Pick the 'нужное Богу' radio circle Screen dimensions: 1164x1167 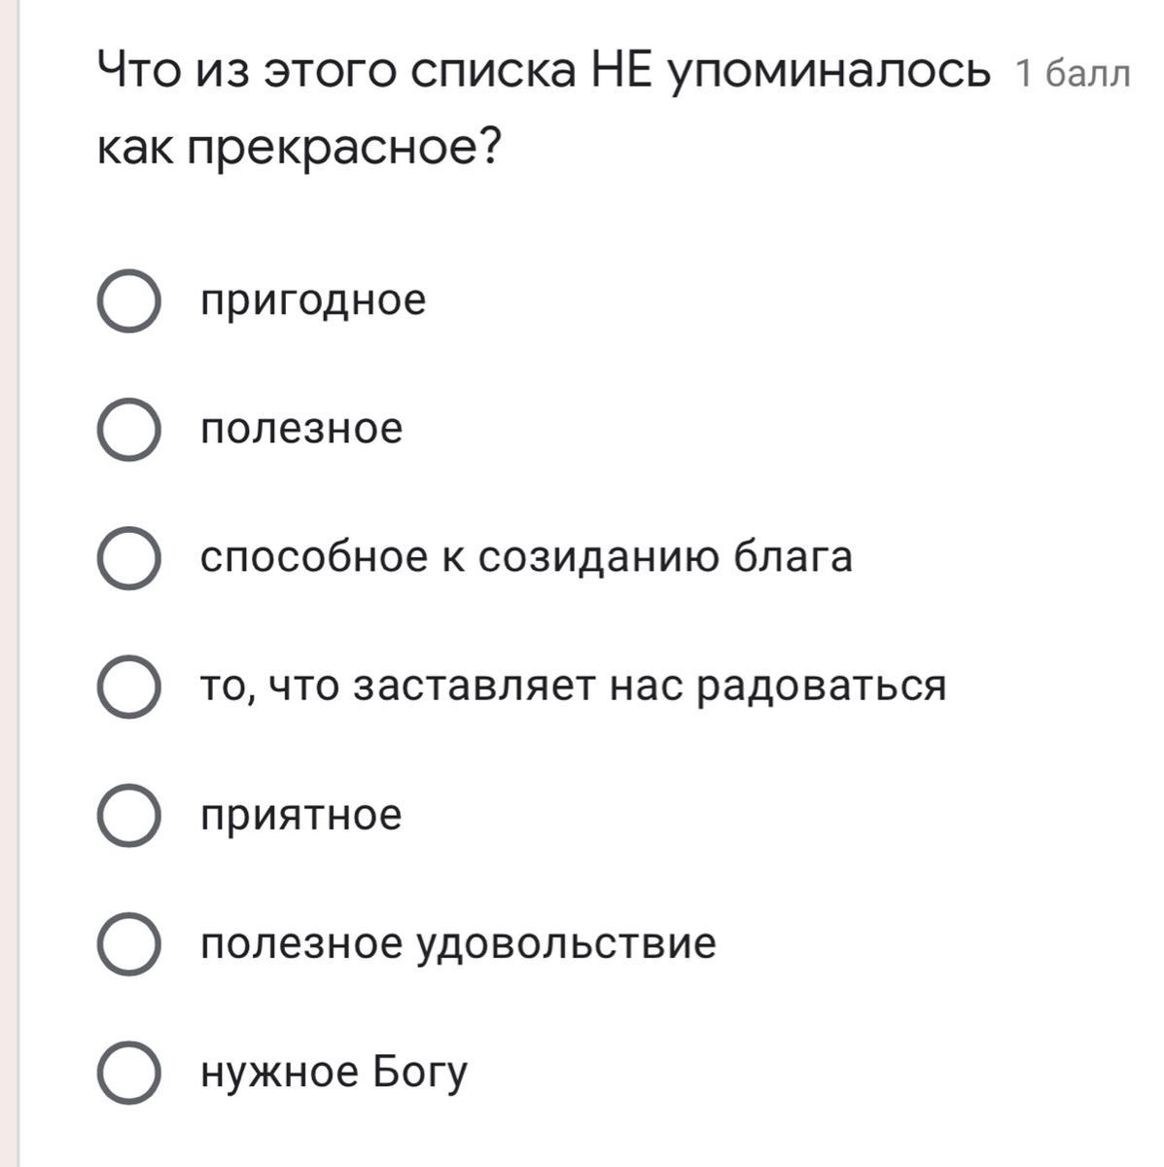tap(128, 1073)
